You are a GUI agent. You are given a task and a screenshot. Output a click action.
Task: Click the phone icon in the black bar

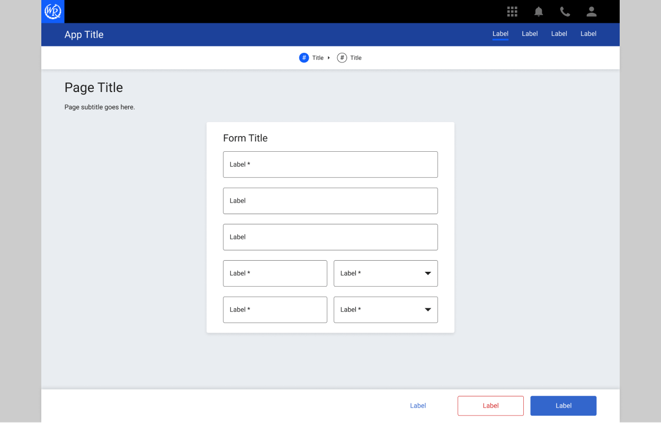565,11
